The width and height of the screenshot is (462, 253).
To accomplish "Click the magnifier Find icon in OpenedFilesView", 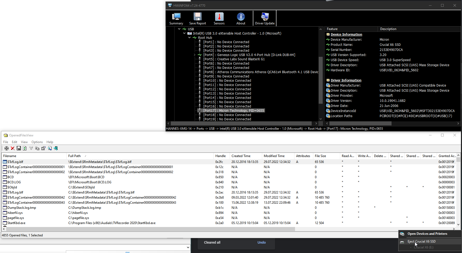I will [x=50, y=148].
